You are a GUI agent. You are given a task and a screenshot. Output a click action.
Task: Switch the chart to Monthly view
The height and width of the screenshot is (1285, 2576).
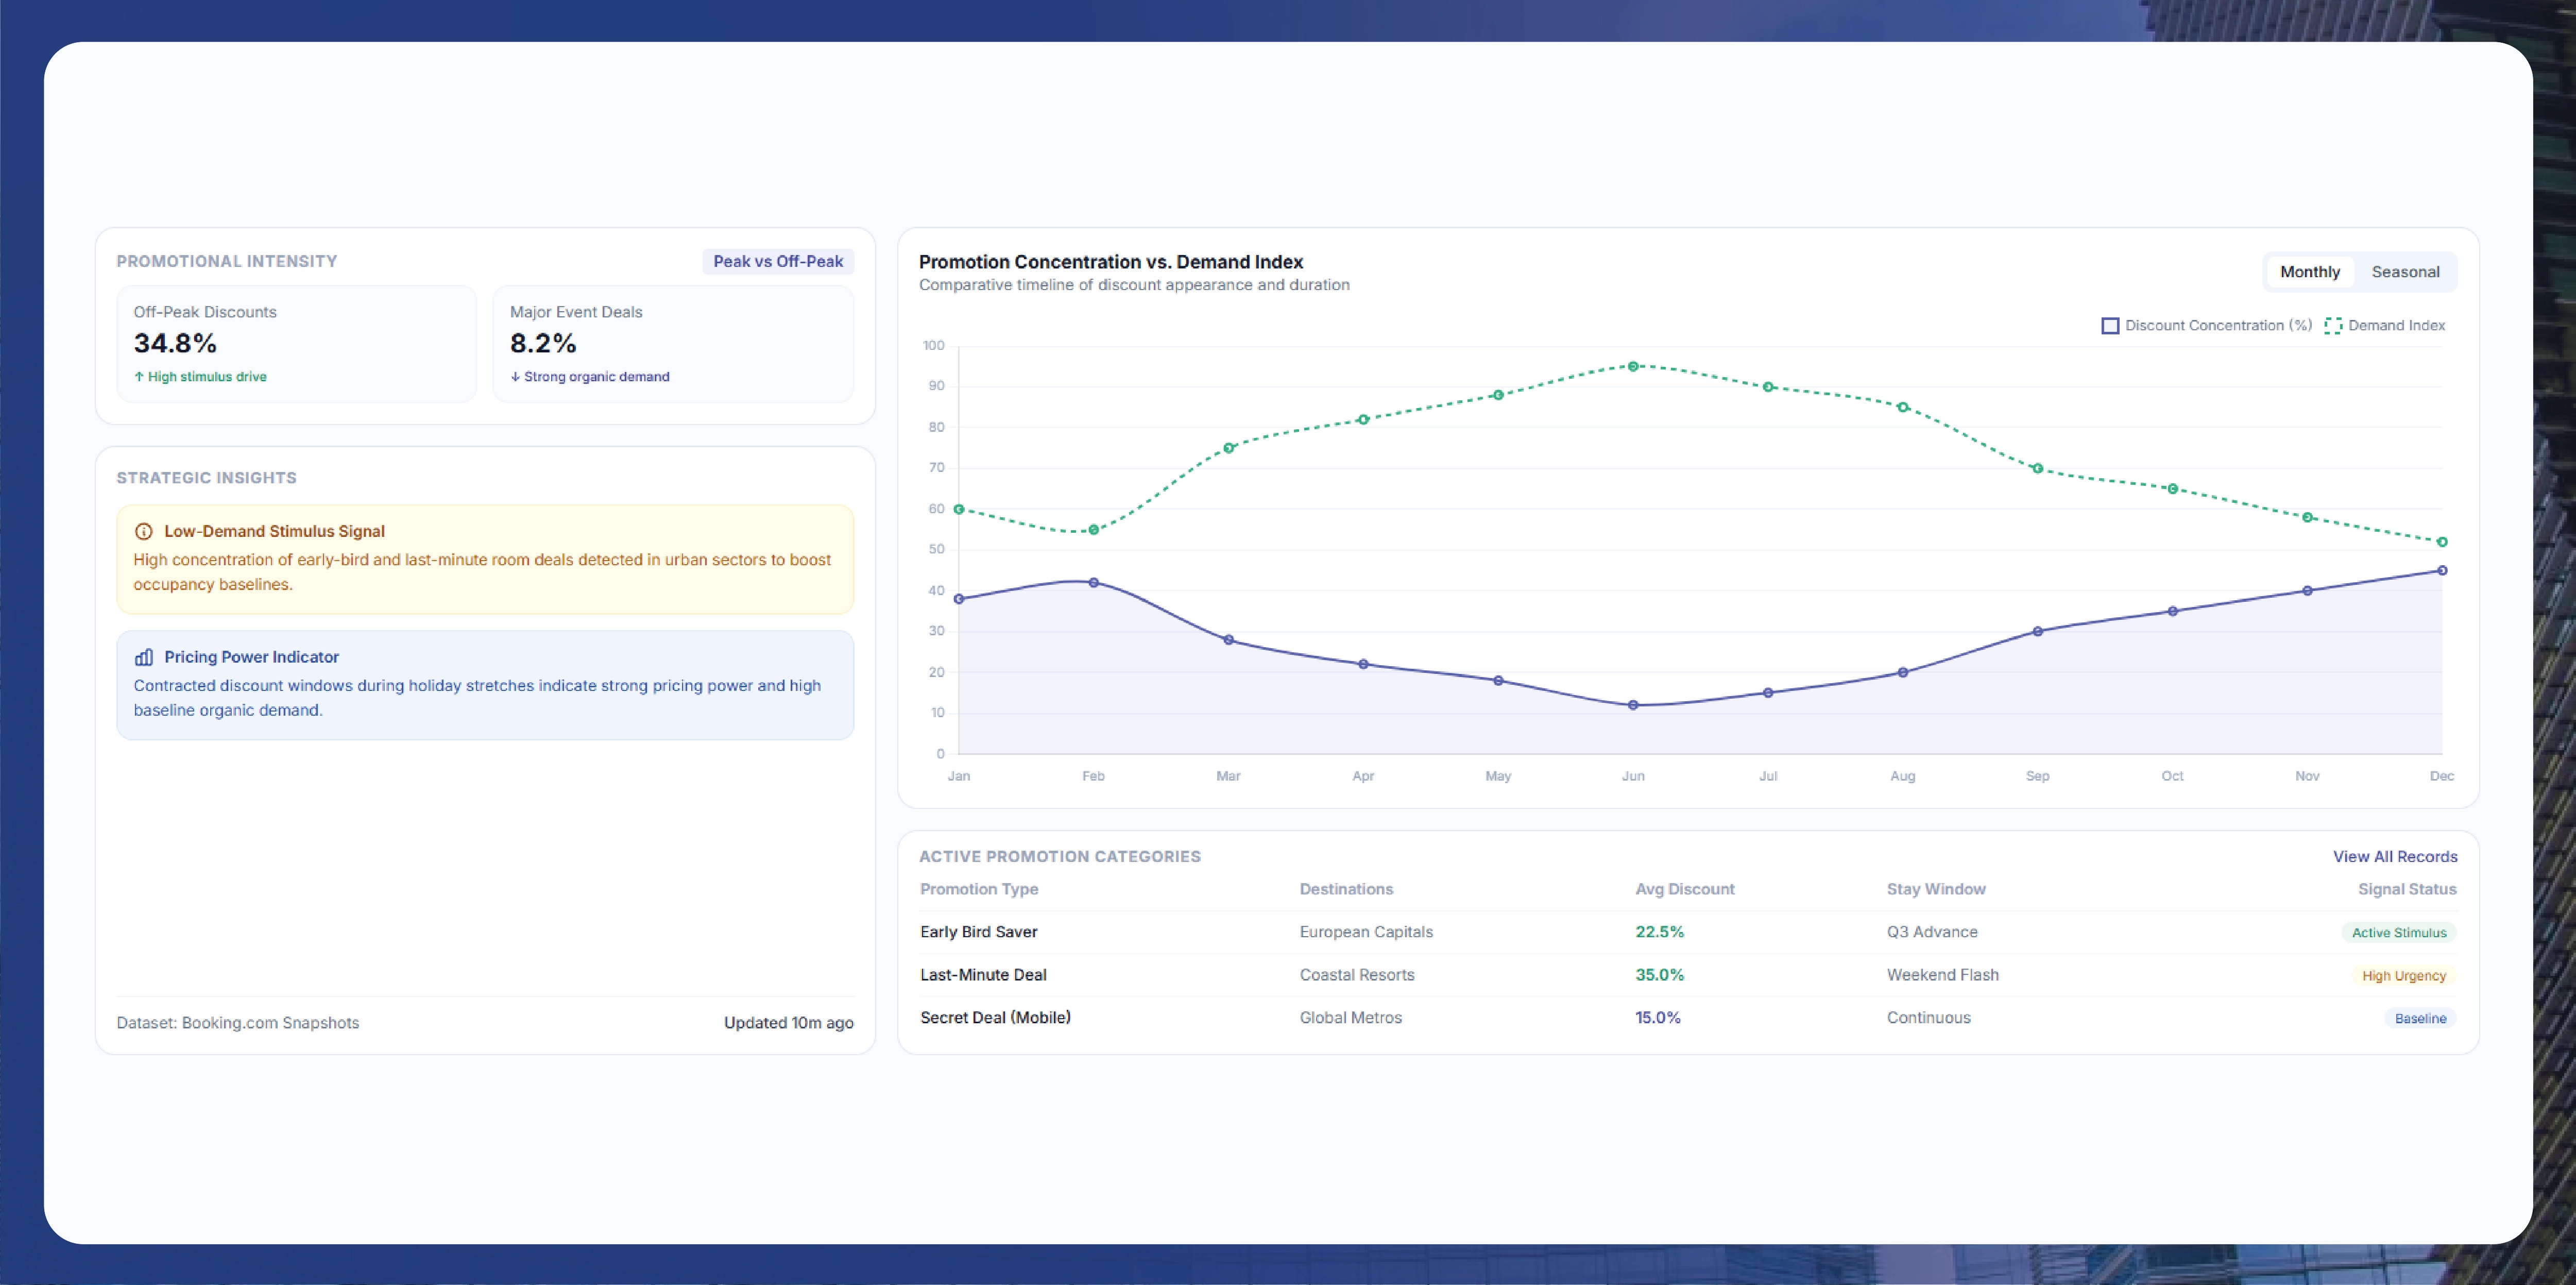pos(2310,272)
